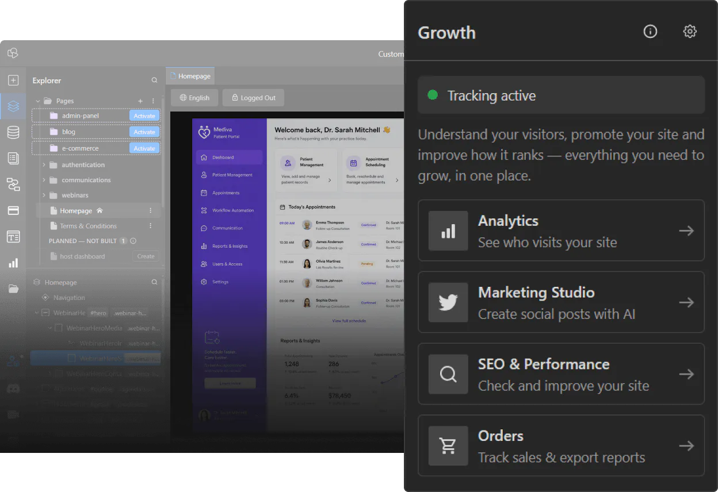This screenshot has height=492, width=718.
Task: Click search icon in the Homepage tree panel
Action: pos(154,282)
